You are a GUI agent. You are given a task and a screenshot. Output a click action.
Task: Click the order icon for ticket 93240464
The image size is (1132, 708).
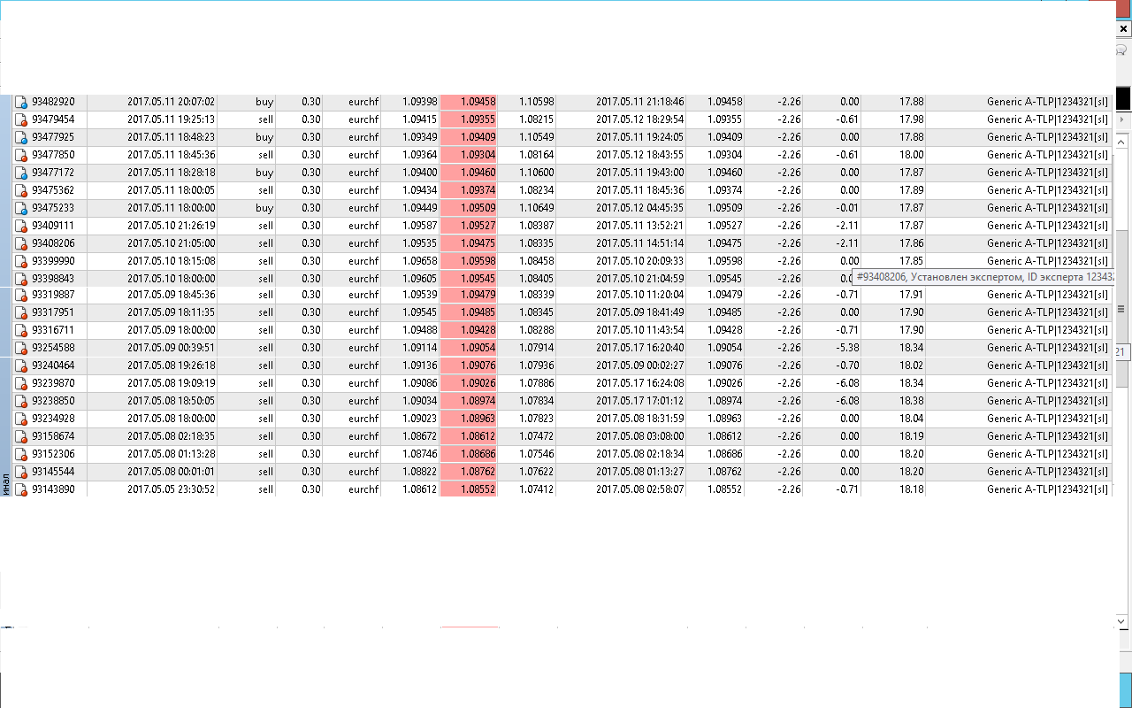[x=21, y=366]
